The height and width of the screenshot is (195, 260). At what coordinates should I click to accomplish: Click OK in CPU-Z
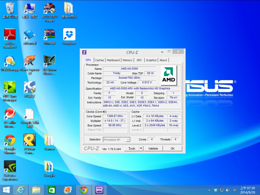[173, 148]
